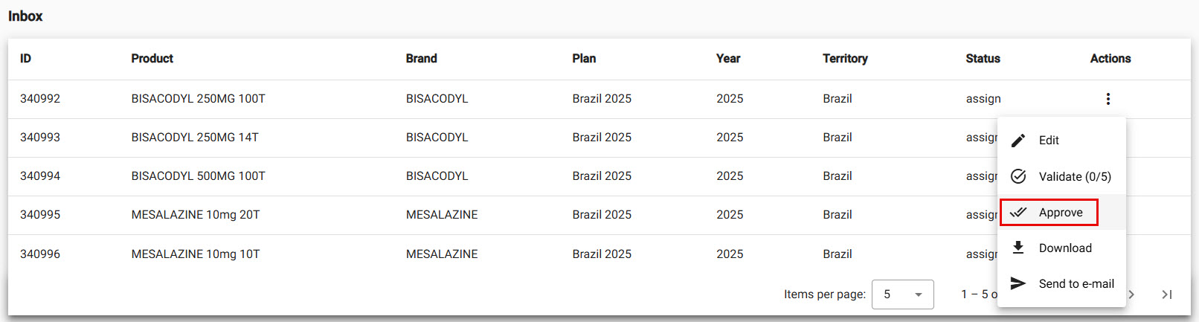1199x322 pixels.
Task: Click the Validate checkmark circle icon
Action: [x=1018, y=176]
